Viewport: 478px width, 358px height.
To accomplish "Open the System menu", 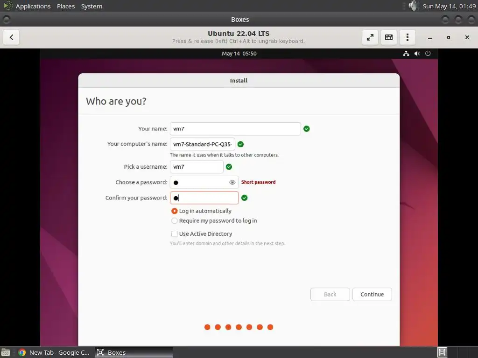I will coord(92,6).
